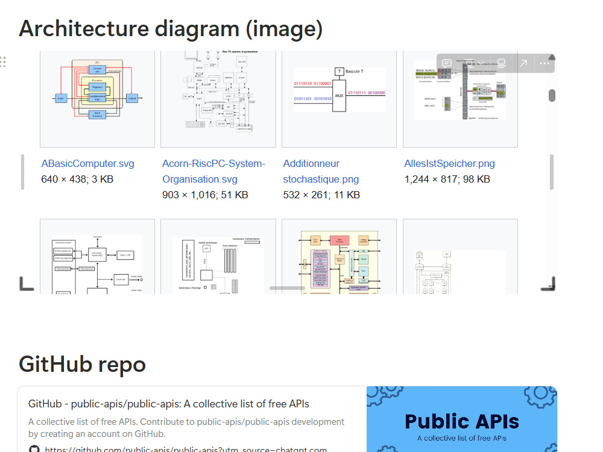The image size is (603, 452).
Task: Click the embed bottom-left corner handle
Action: pos(27,284)
